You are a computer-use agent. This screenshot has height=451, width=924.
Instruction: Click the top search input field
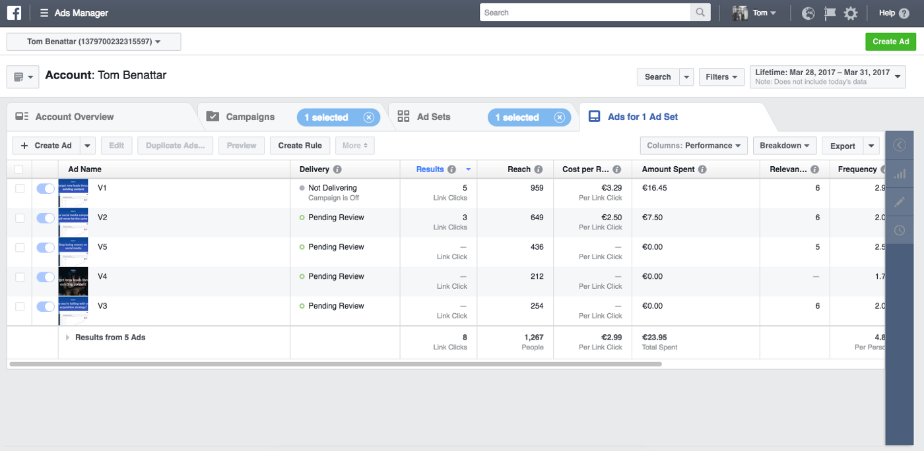coord(585,13)
